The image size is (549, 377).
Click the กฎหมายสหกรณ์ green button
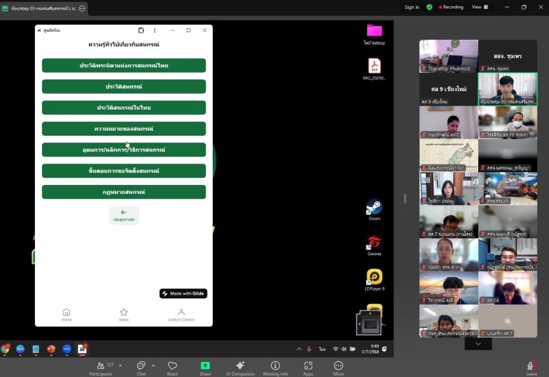[124, 192]
